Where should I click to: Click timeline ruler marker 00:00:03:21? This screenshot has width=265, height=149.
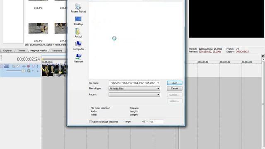tap(225, 62)
